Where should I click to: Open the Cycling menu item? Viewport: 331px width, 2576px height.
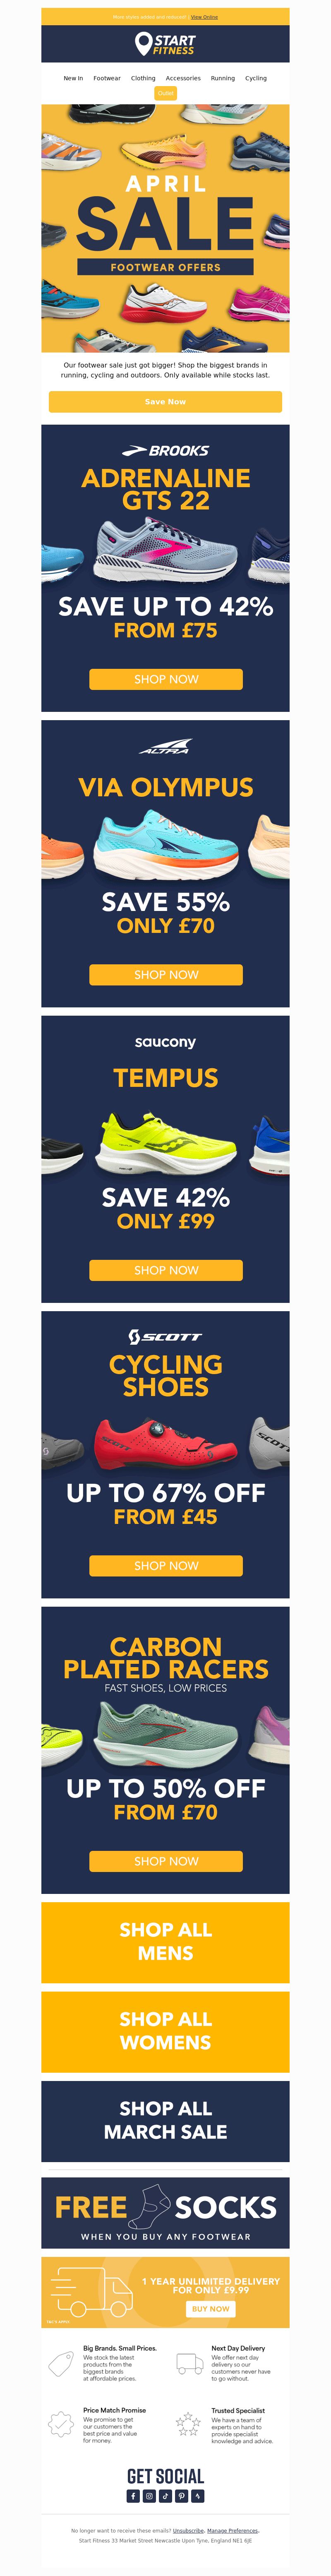256,78
